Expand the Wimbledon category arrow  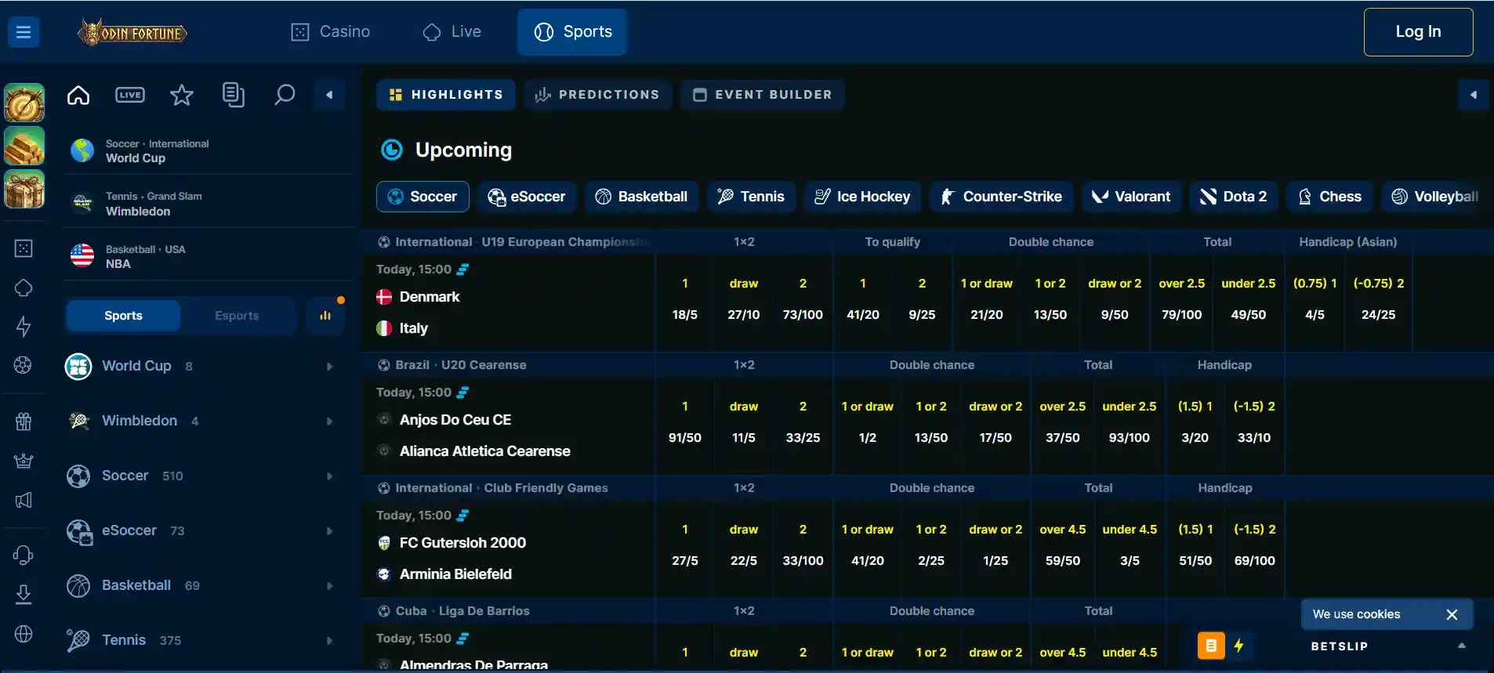tap(329, 422)
